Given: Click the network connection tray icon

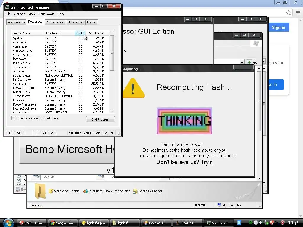Looking at the screenshot, I should pyautogui.click(x=266, y=223).
